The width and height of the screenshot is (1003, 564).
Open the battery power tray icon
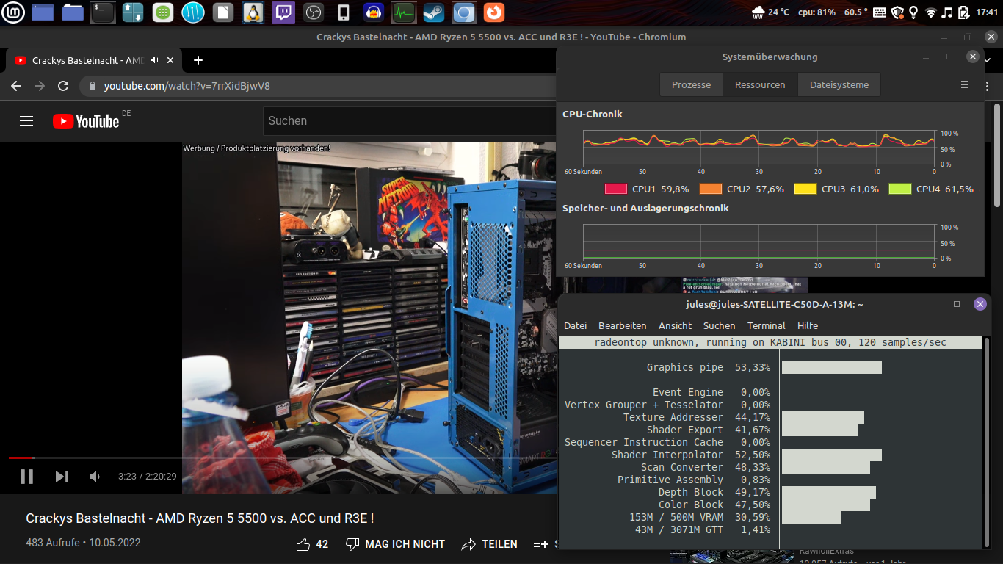[x=963, y=12]
